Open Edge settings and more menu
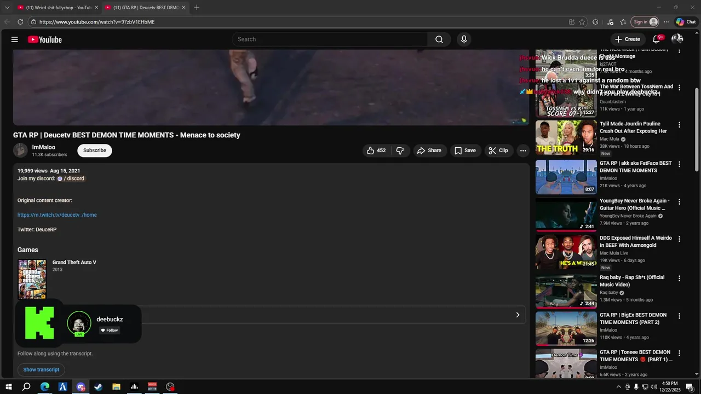Image resolution: width=701 pixels, height=394 pixels. (666, 22)
